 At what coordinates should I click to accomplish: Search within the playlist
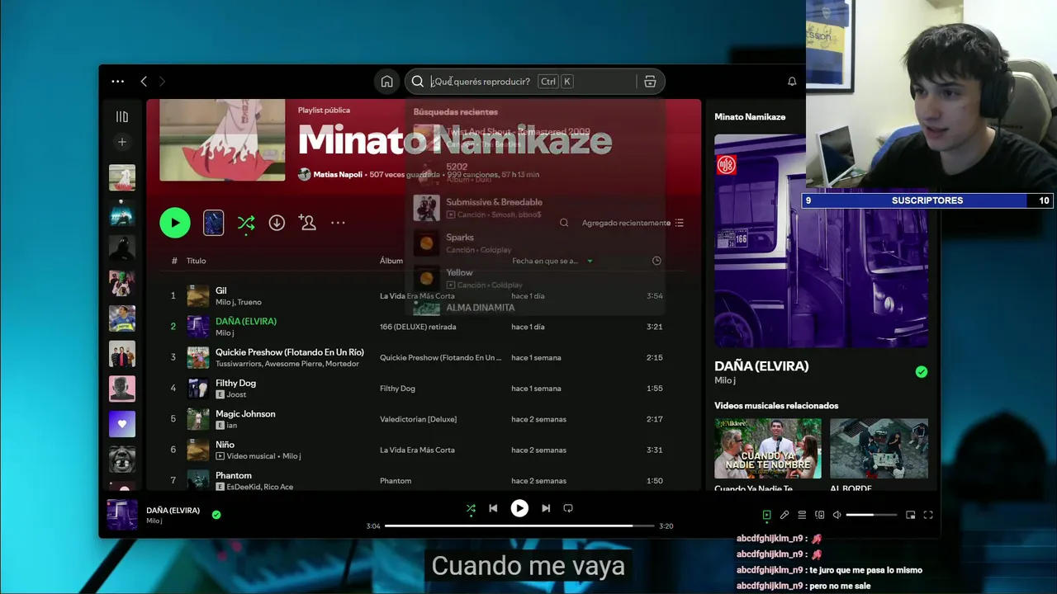pos(564,223)
